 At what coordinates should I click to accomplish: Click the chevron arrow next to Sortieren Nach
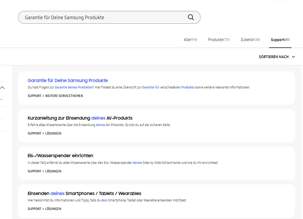tap(293, 57)
